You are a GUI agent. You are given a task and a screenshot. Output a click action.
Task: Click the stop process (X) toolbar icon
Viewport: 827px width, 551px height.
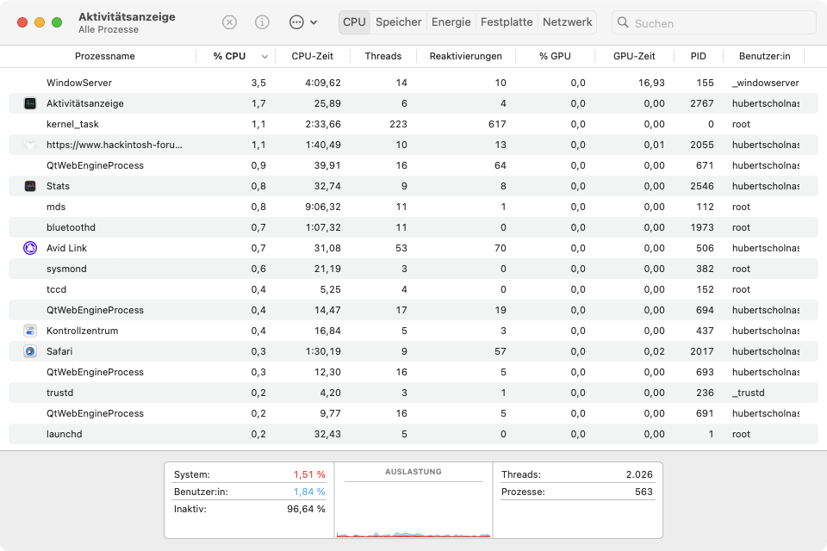[229, 22]
